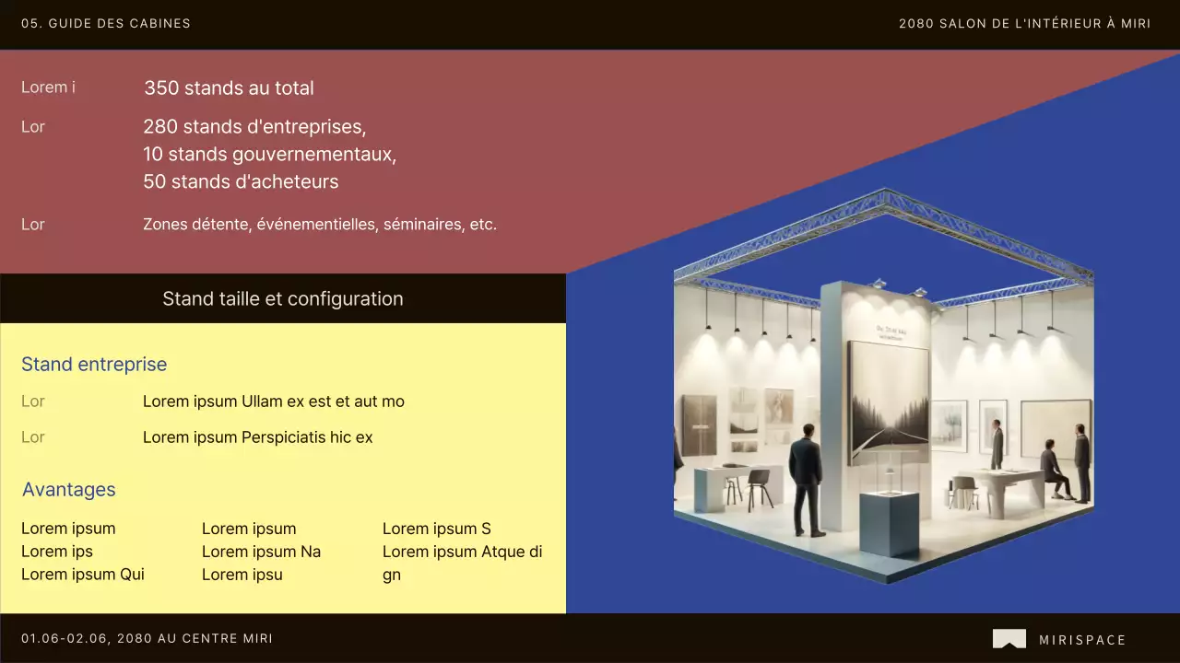Select the header '2080 SALON DE L'INTÉRIEUR À MIRI'
The image size is (1180, 663).
point(1025,23)
